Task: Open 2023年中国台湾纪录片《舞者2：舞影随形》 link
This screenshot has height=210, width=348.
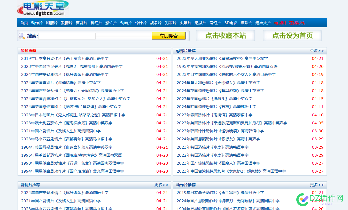Action: click(x=72, y=67)
